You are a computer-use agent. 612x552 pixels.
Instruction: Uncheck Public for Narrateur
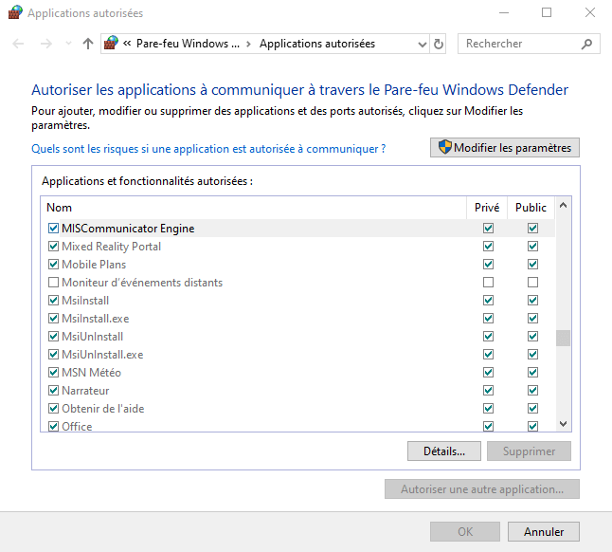tap(532, 391)
